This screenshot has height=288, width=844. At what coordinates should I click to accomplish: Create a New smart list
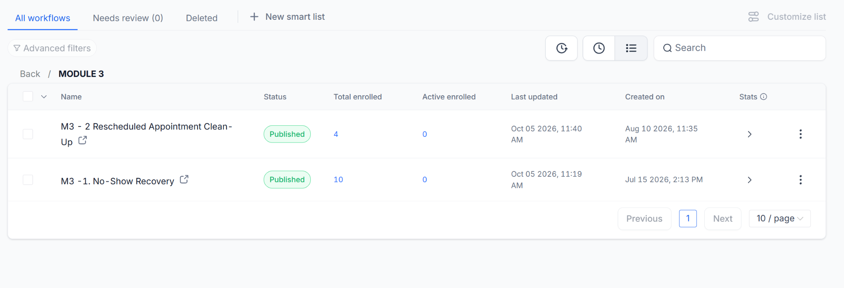pyautogui.click(x=287, y=17)
